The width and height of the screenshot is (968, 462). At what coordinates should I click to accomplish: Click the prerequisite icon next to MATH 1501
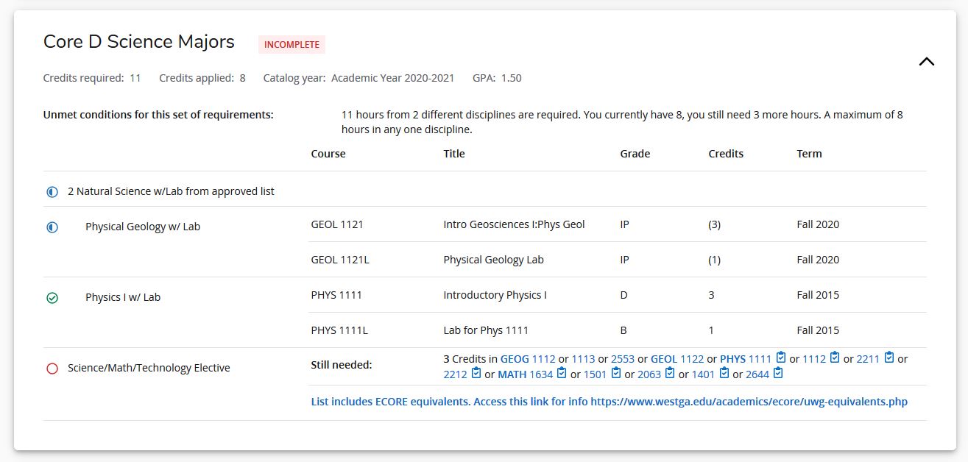(616, 374)
